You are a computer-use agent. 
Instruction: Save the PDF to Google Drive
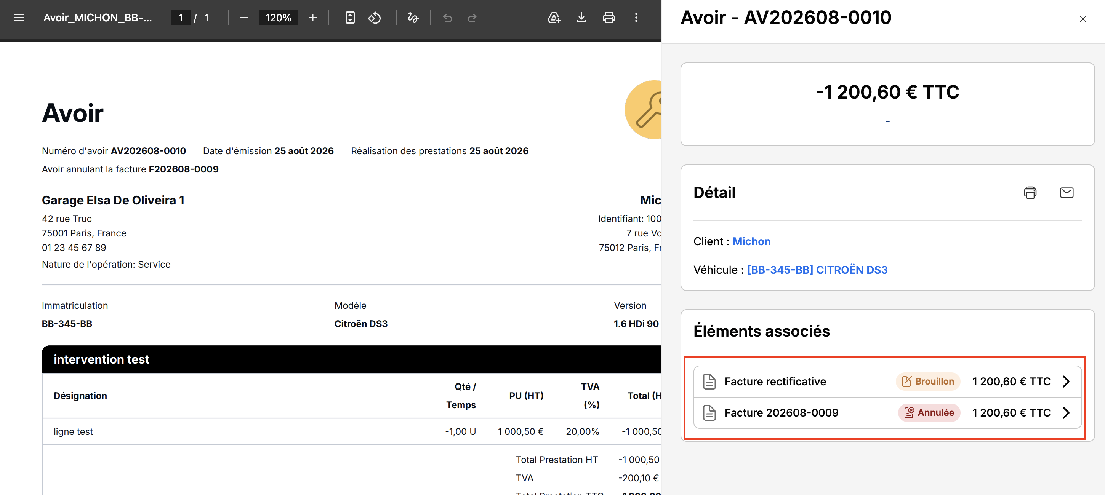(x=554, y=18)
